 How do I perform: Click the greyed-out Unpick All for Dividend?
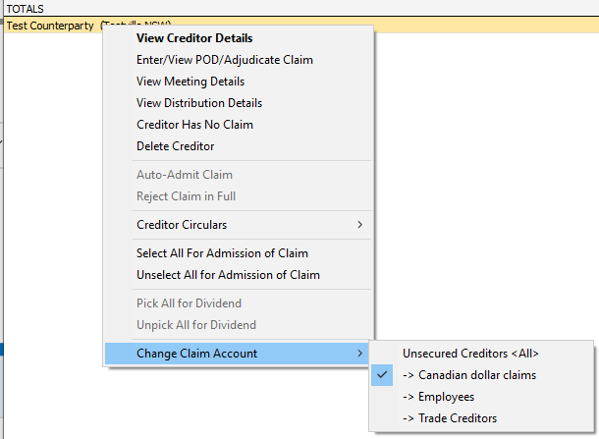pyautogui.click(x=196, y=325)
